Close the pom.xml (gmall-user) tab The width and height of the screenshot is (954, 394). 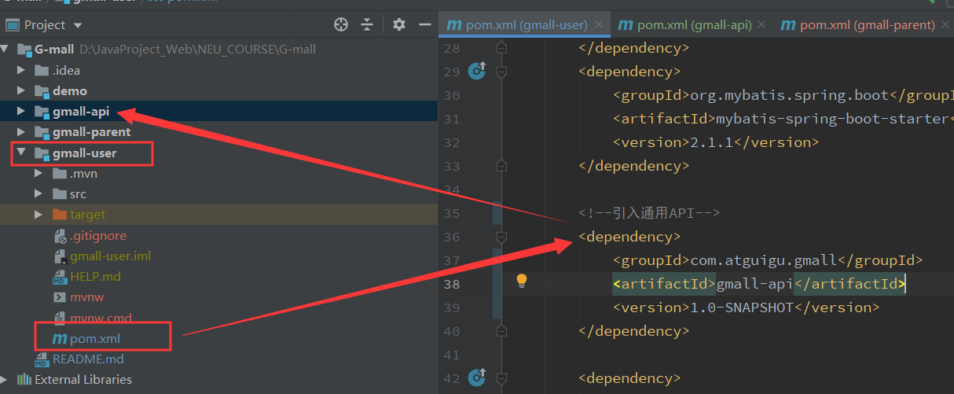(x=599, y=25)
